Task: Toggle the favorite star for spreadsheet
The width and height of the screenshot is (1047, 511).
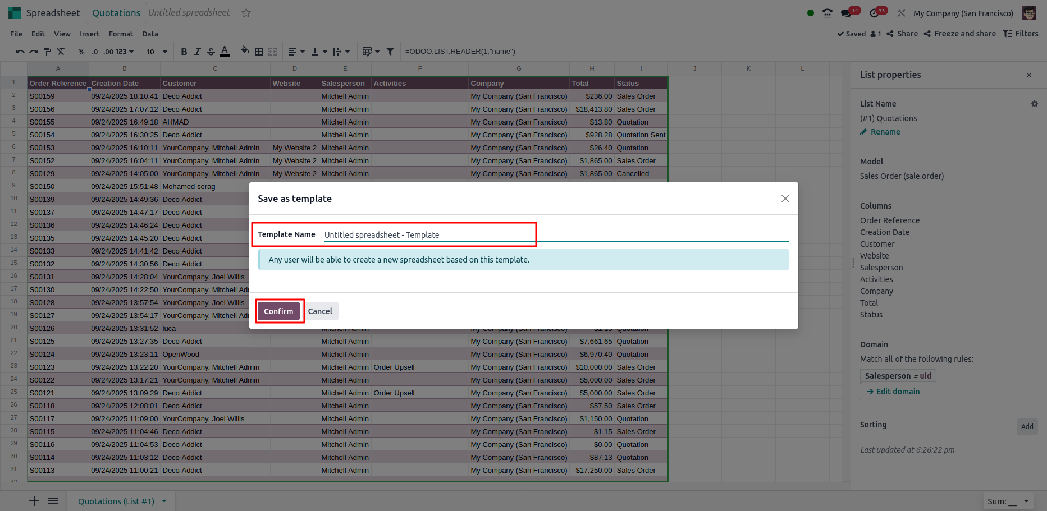Action: tap(246, 13)
